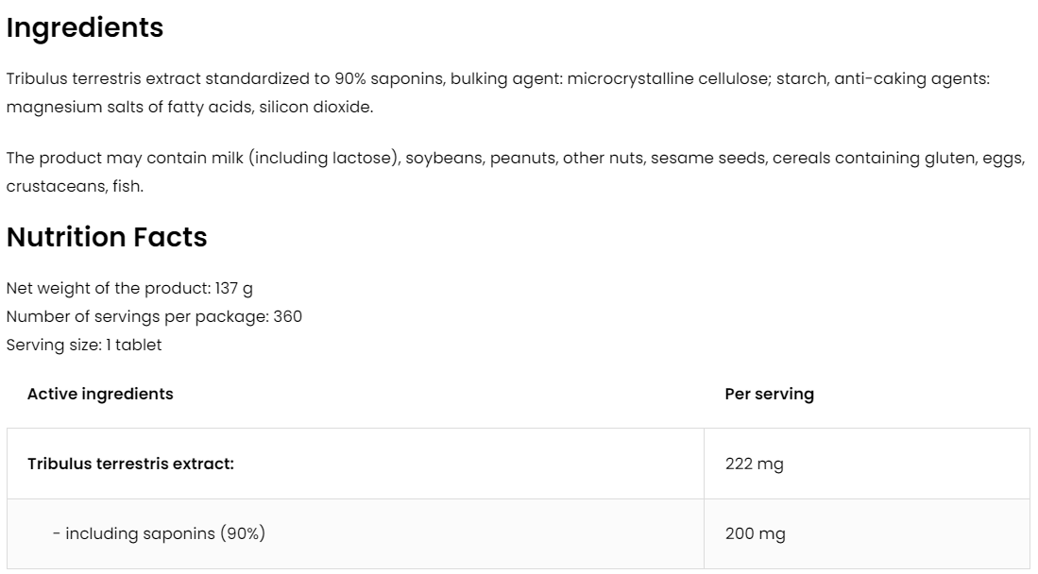Click the Active ingredients column header
Viewport: 1038px width, 574px height.
coord(100,394)
